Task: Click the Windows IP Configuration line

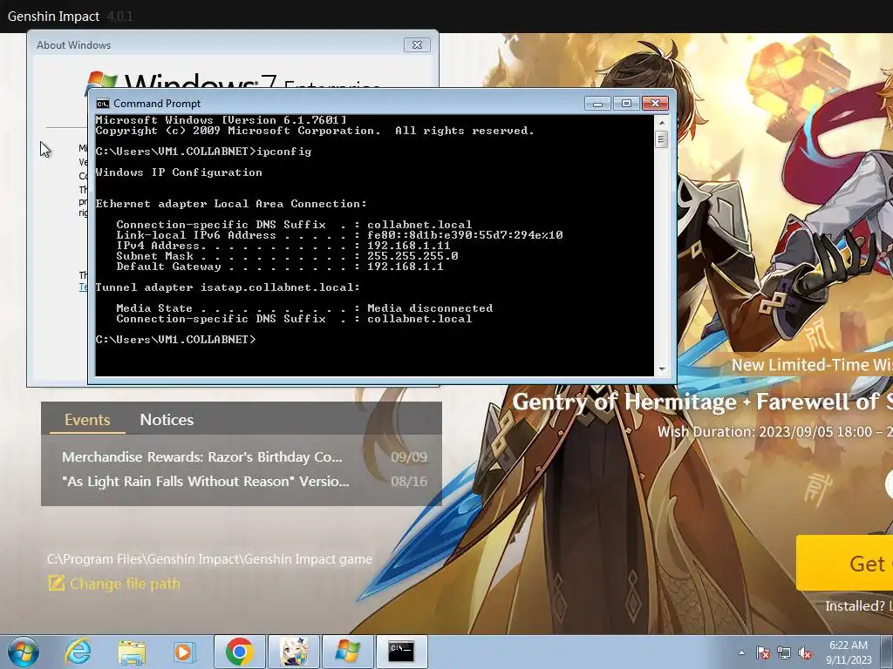Action: pos(179,172)
